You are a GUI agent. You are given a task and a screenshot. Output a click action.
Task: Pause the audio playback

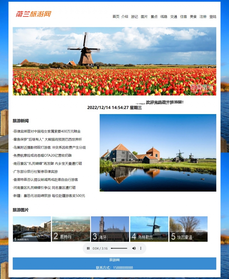click(88, 248)
